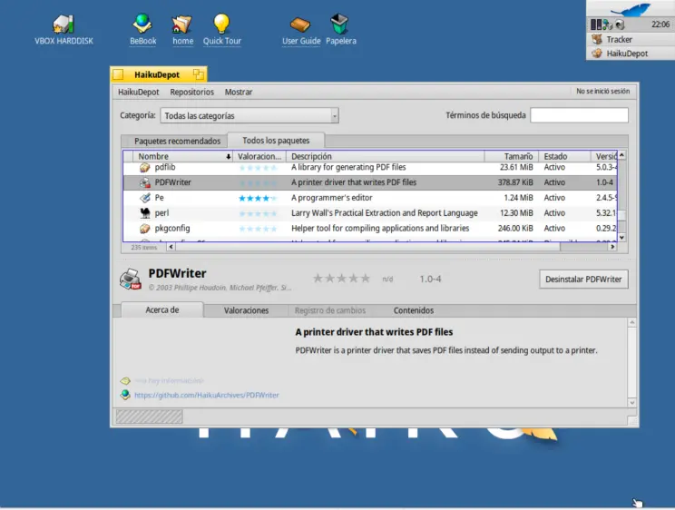Click the volume icon in Deskbar tray
Image resolution: width=675 pixels, height=510 pixels.
[x=620, y=25]
